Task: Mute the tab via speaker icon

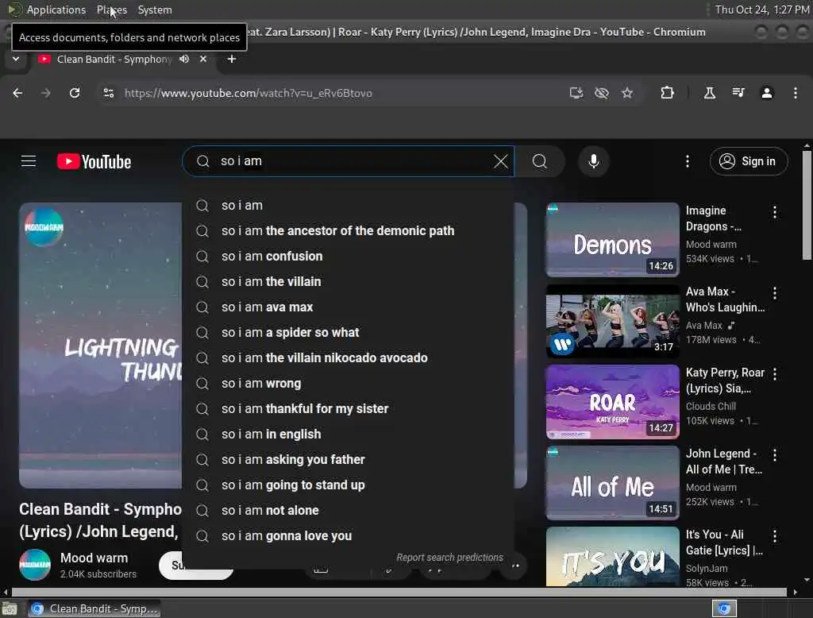Action: pos(184,59)
